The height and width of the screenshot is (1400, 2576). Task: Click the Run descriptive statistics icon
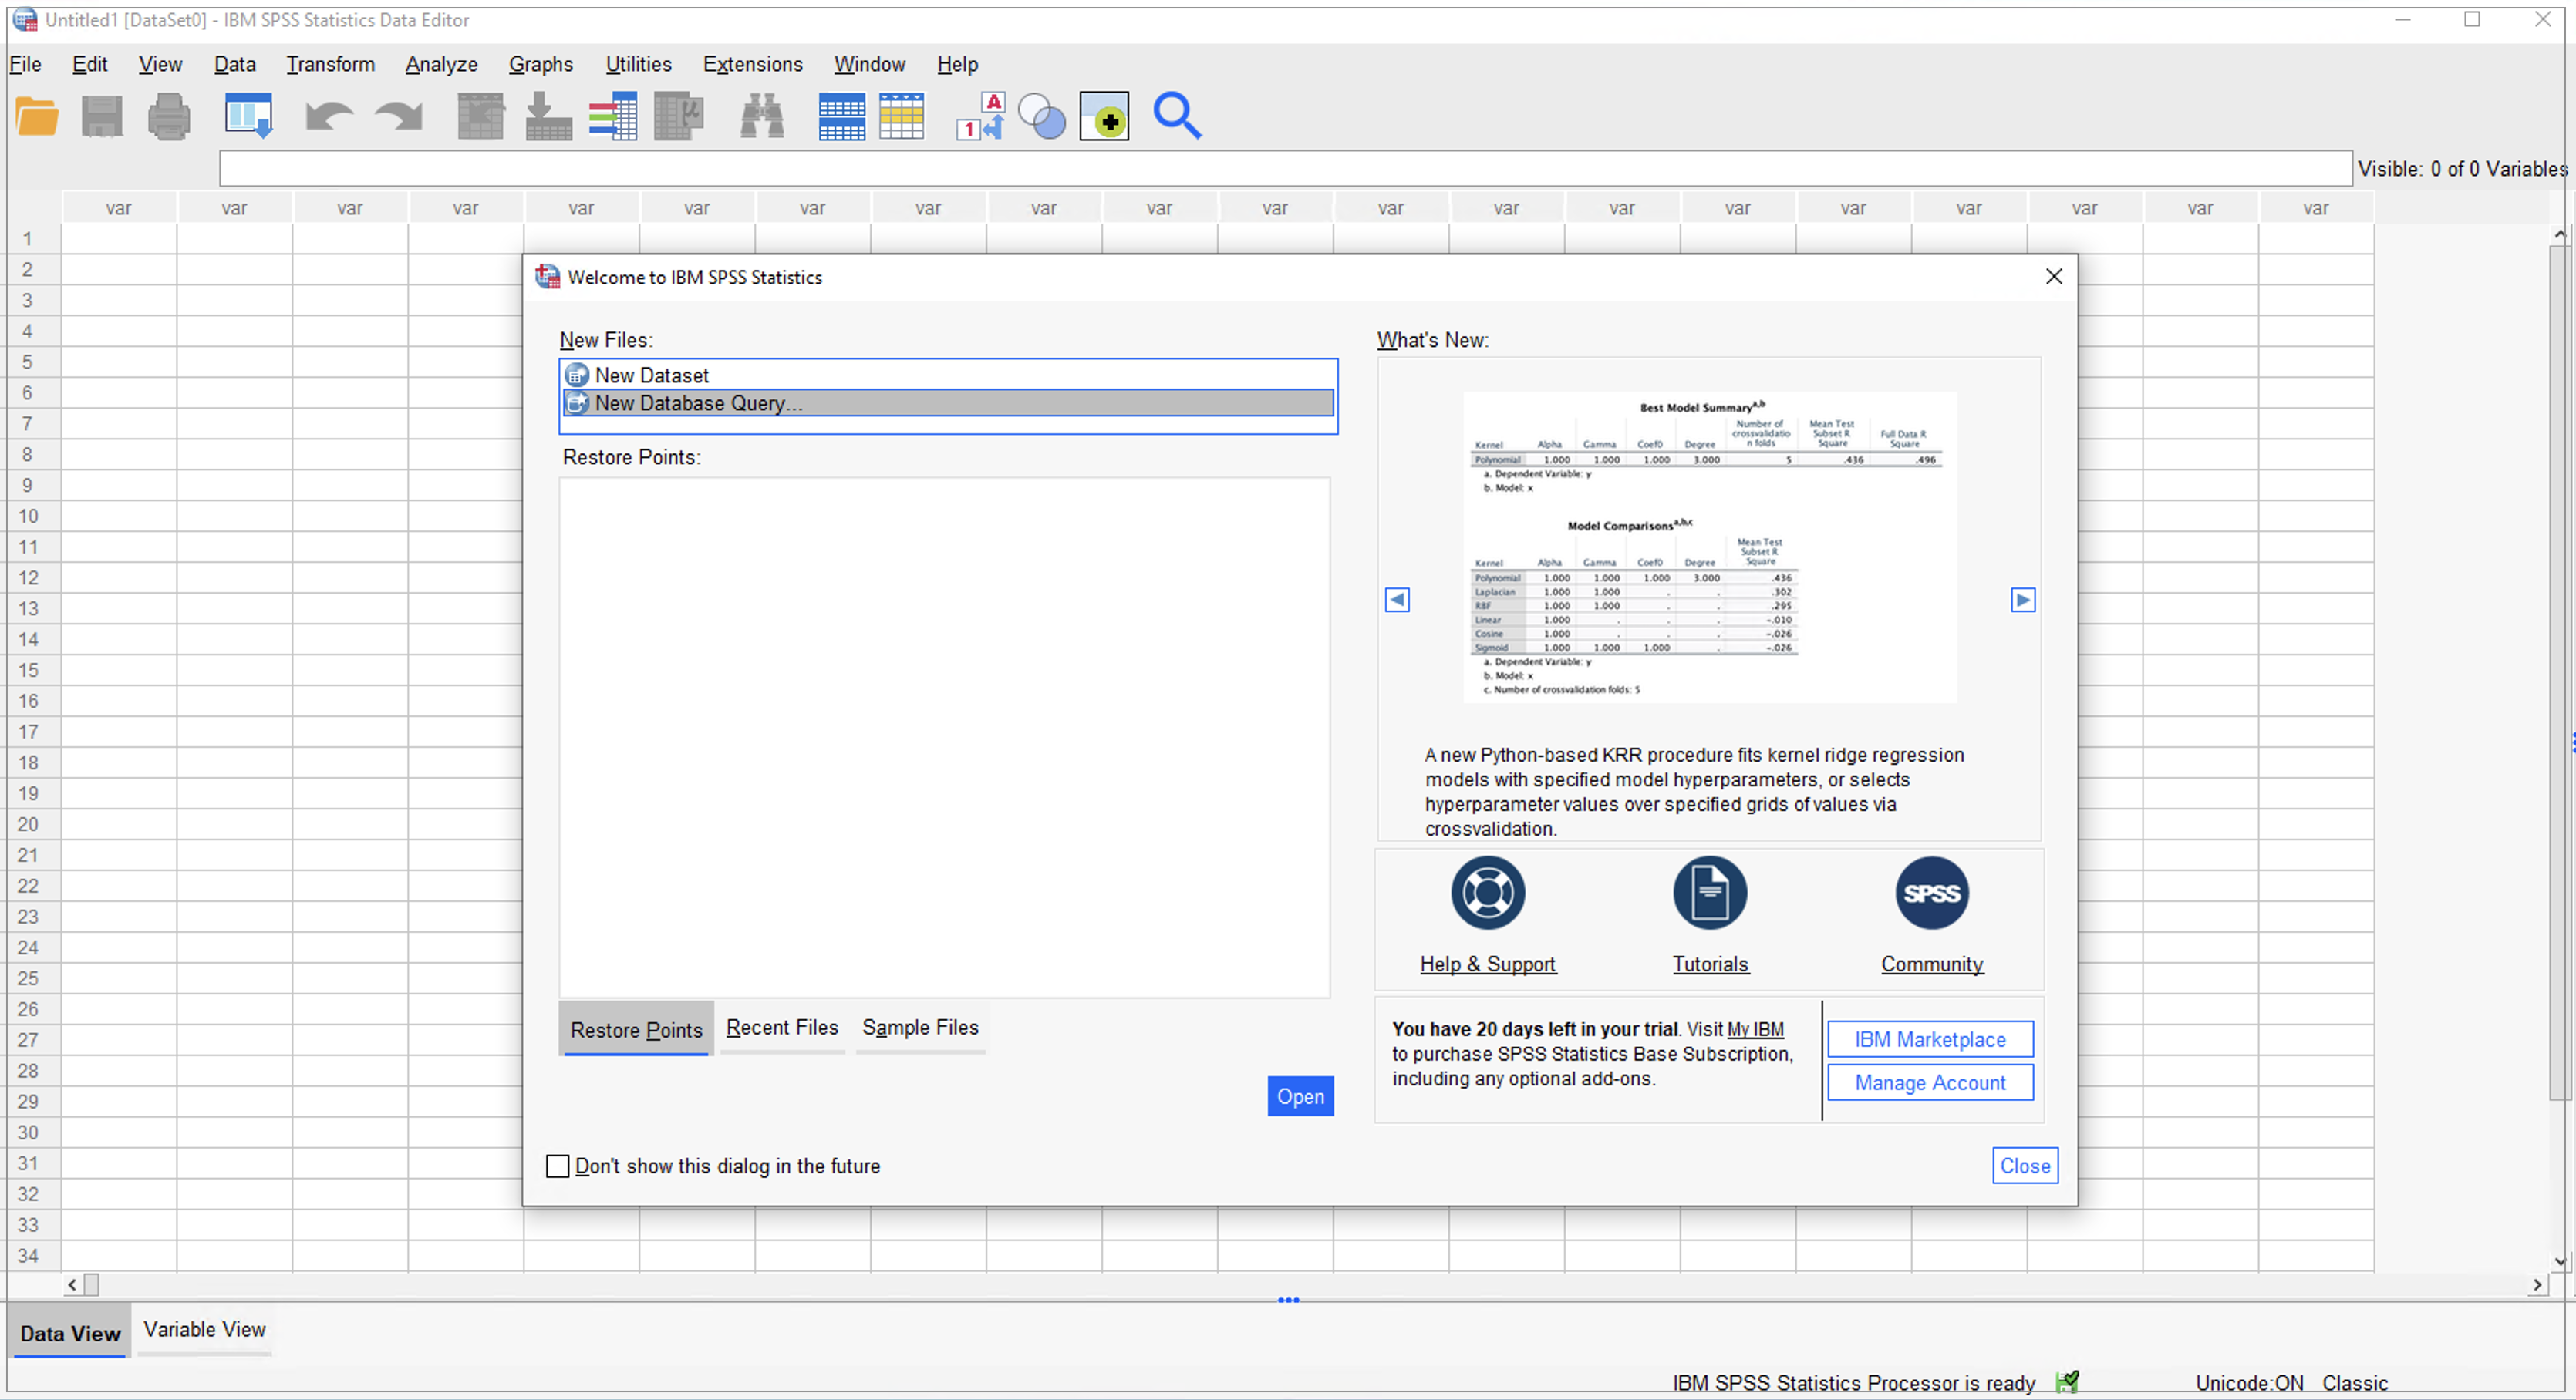(679, 117)
